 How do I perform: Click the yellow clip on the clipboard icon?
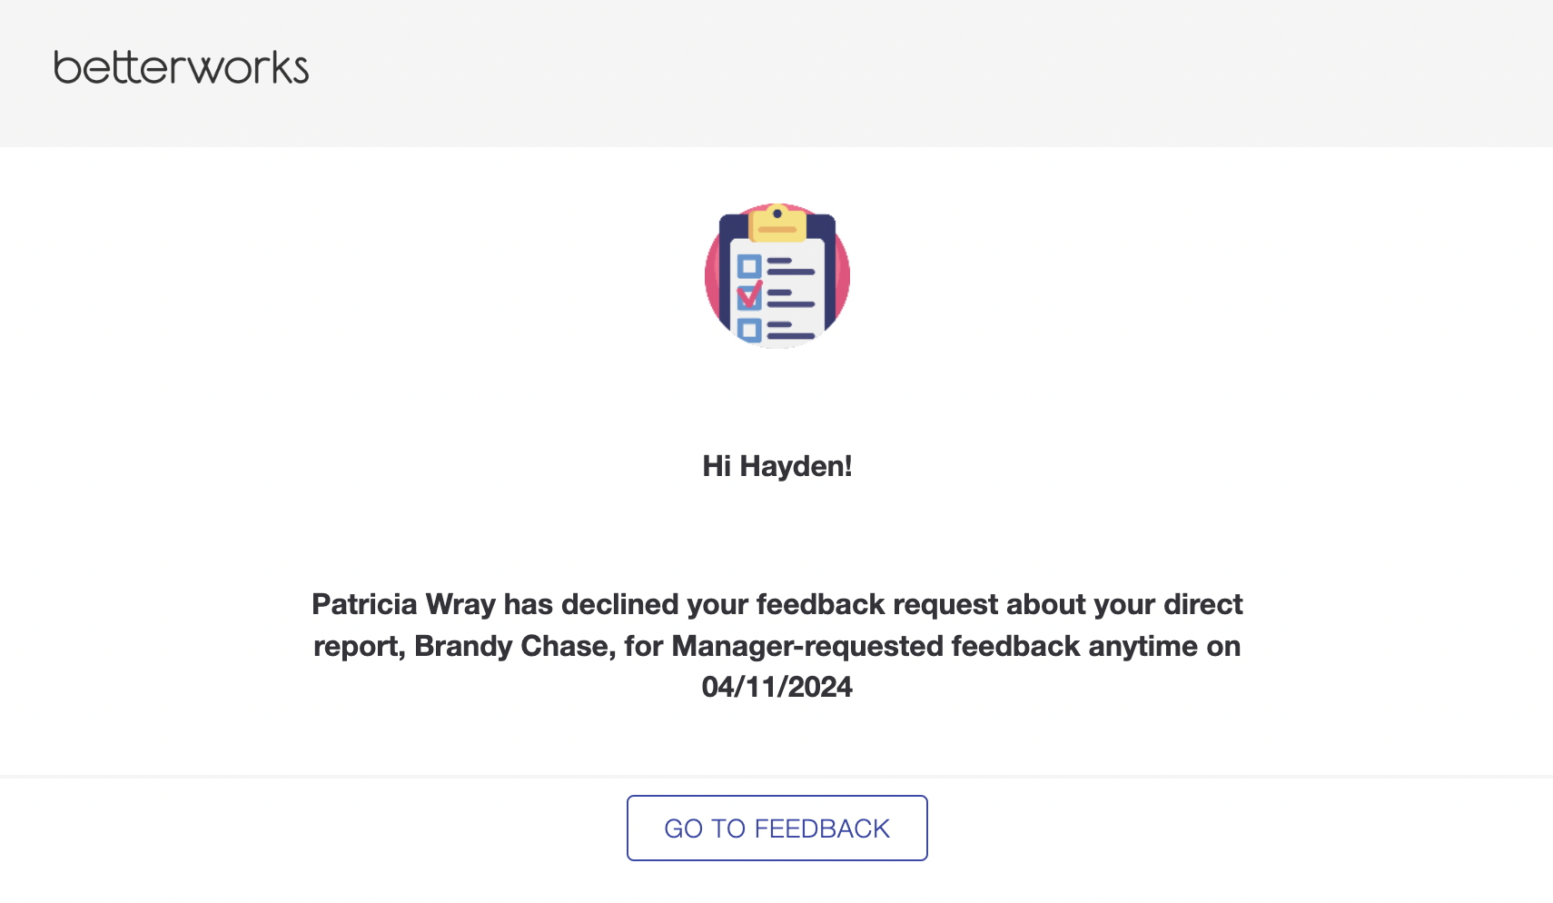pyautogui.click(x=777, y=223)
